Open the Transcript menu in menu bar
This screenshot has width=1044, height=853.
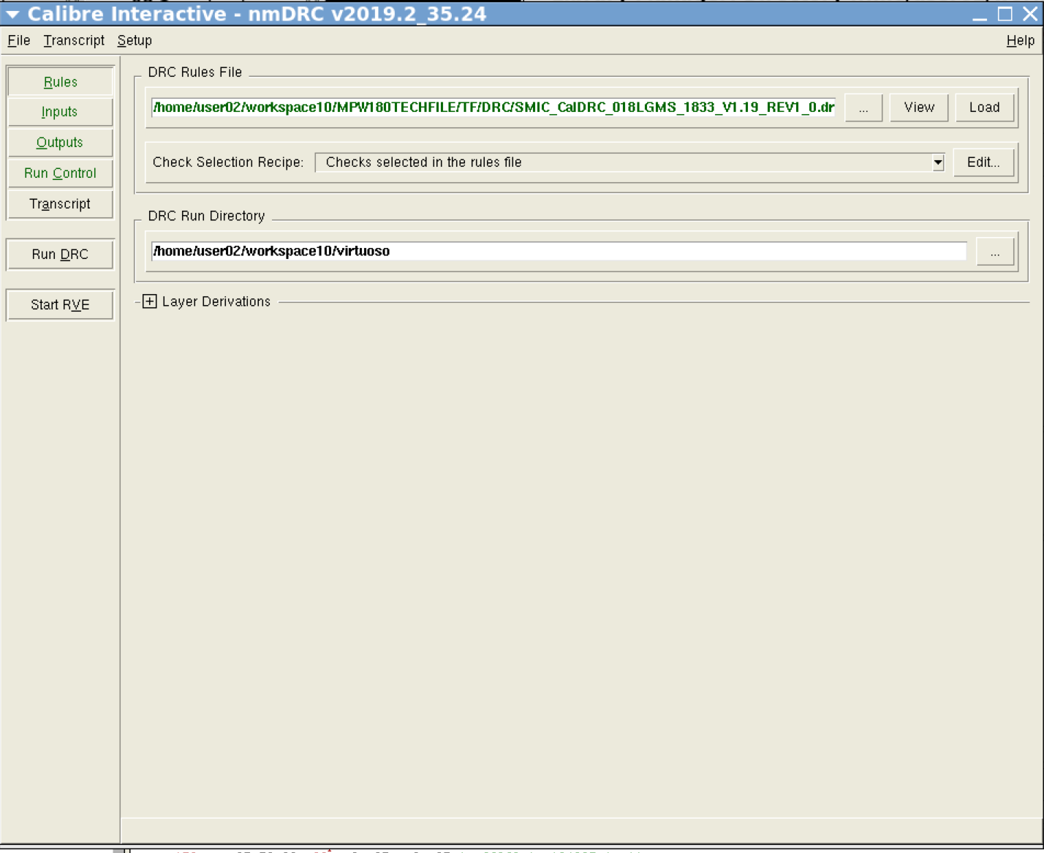(74, 41)
